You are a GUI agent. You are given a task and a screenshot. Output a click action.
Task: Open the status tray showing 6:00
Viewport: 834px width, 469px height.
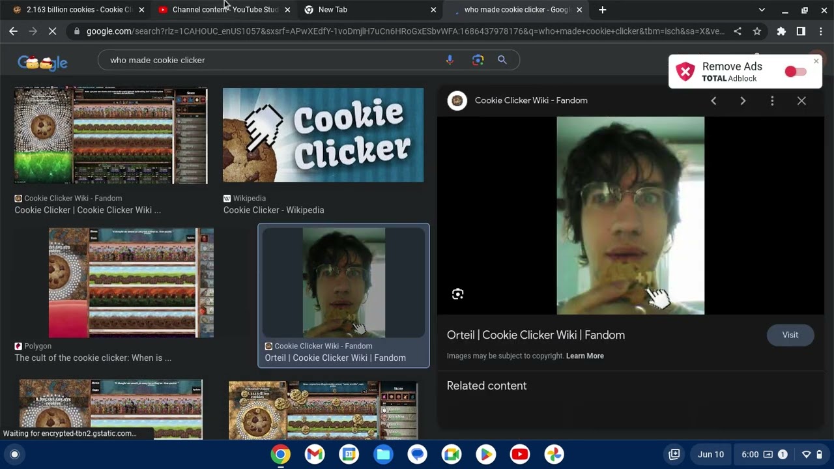(781, 455)
